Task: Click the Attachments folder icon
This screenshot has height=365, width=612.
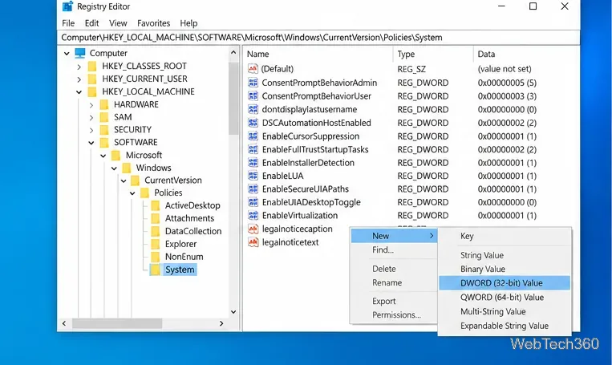Action: point(156,218)
